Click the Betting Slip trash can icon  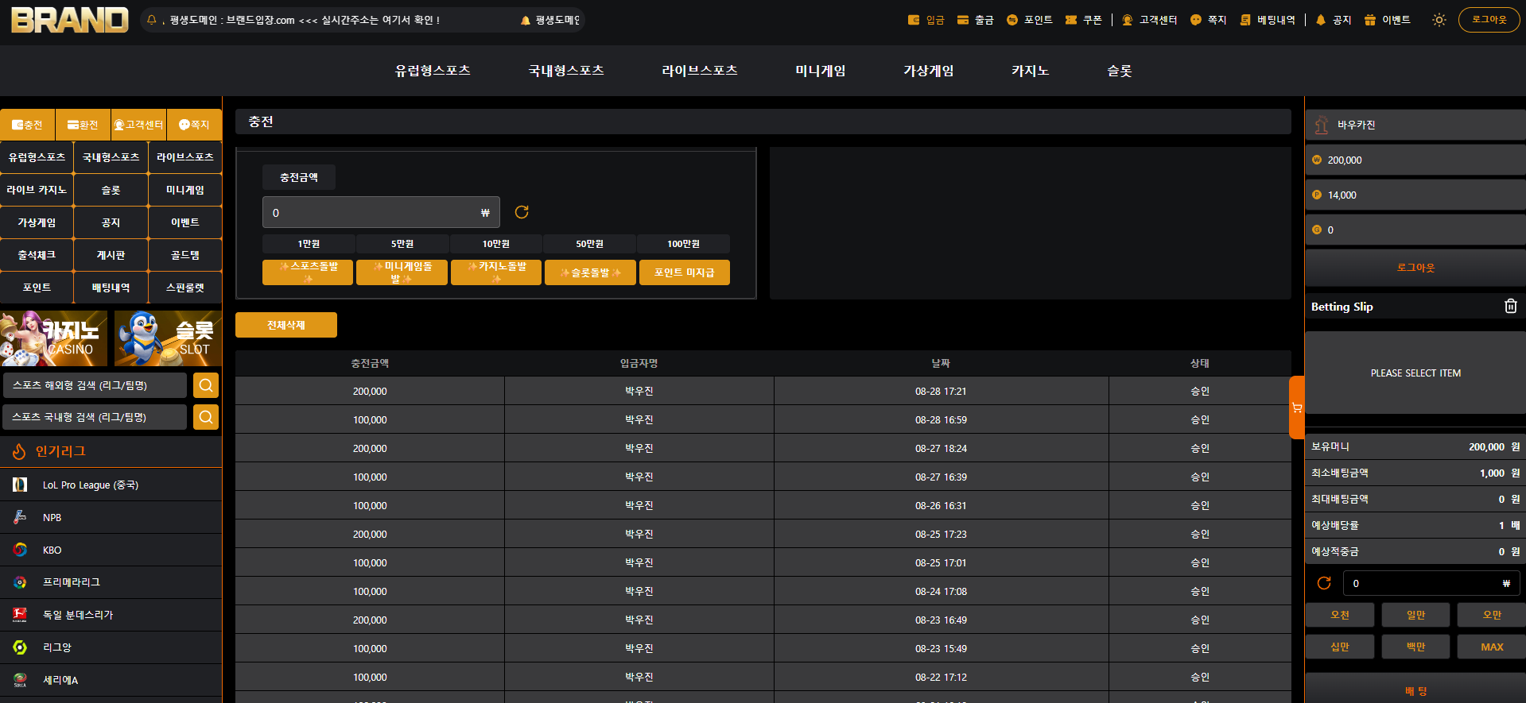(1510, 306)
